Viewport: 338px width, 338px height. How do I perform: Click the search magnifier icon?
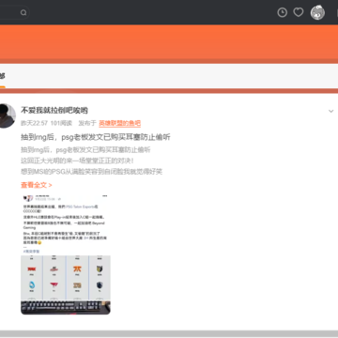click(x=23, y=12)
